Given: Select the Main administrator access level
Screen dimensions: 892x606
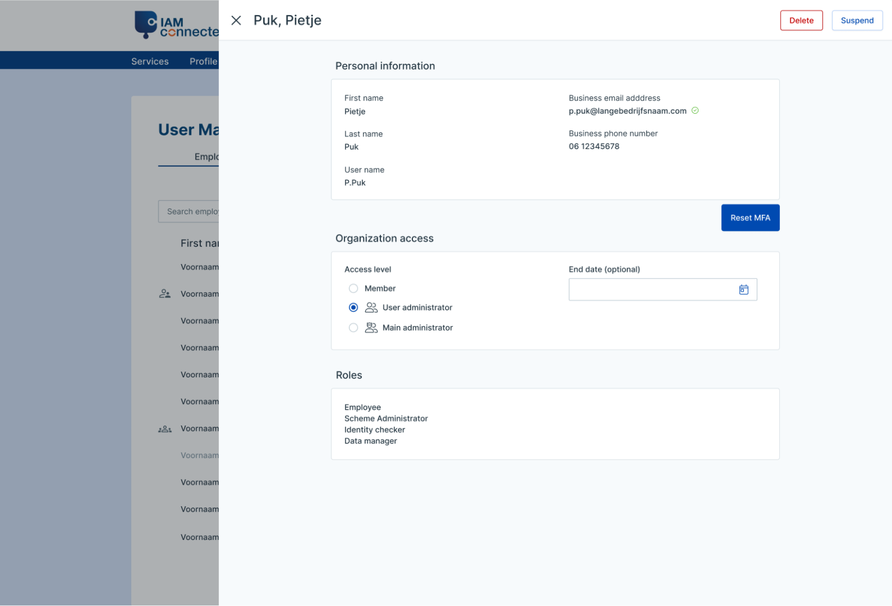Looking at the screenshot, I should point(353,327).
